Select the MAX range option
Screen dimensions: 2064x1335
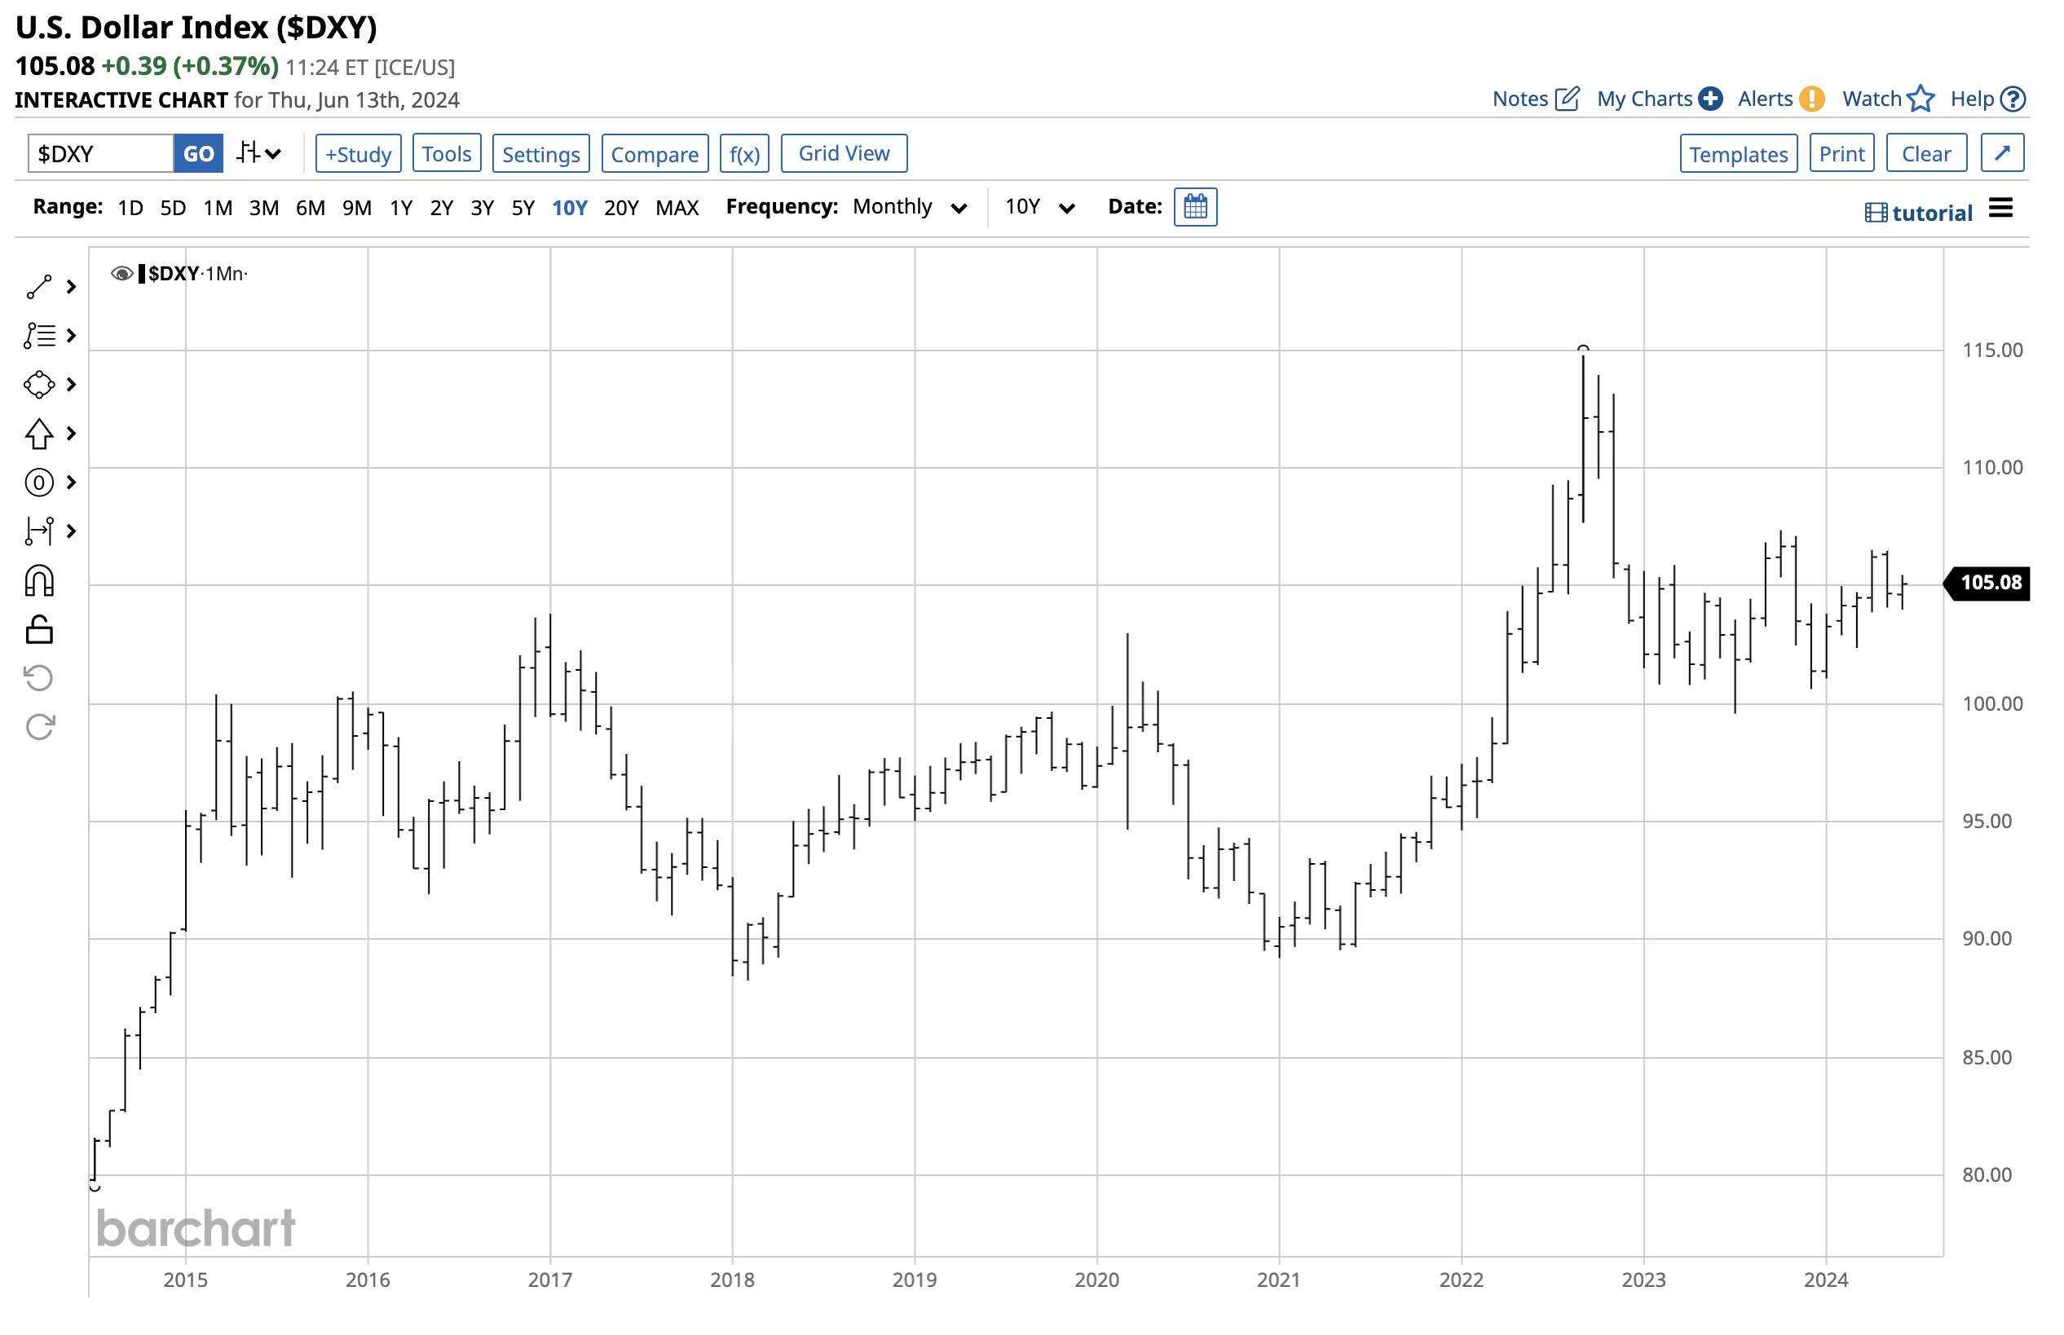[676, 208]
